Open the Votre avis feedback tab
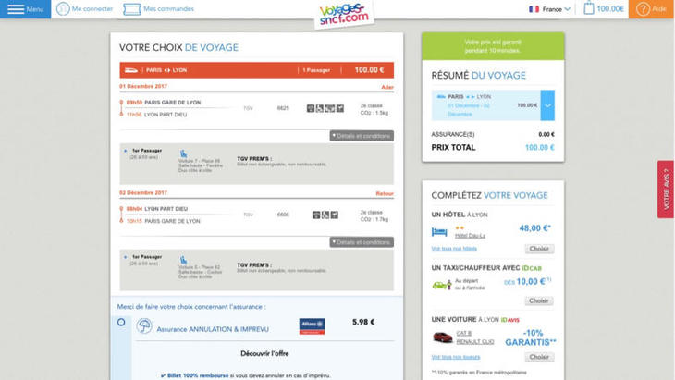The width and height of the screenshot is (675, 380). [665, 190]
